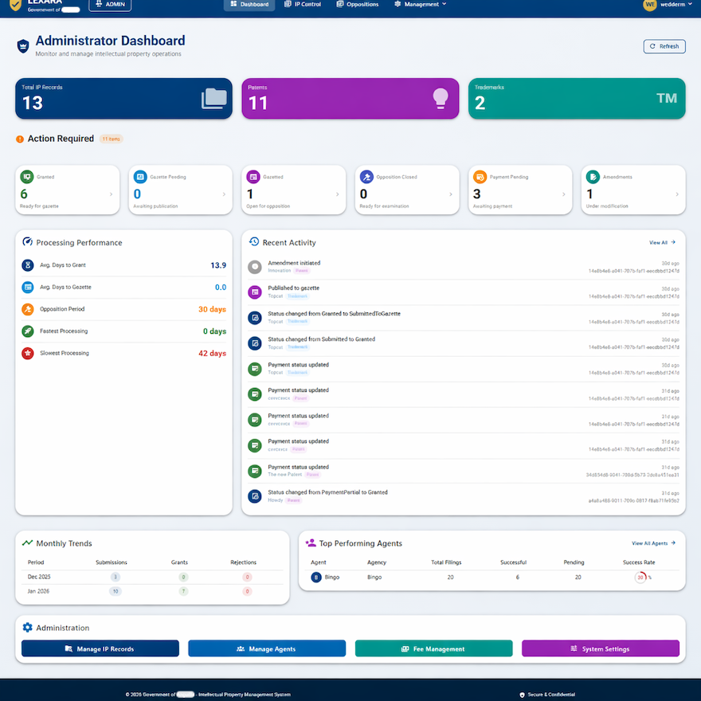Click the TM symbol on Trademarks card
The width and height of the screenshot is (701, 701).
coord(667,98)
